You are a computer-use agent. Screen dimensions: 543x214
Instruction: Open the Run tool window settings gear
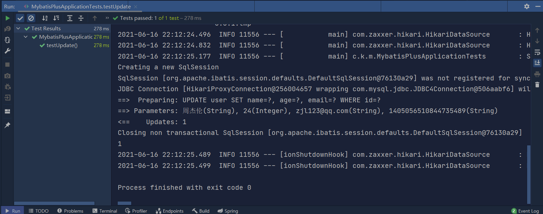[x=526, y=6]
